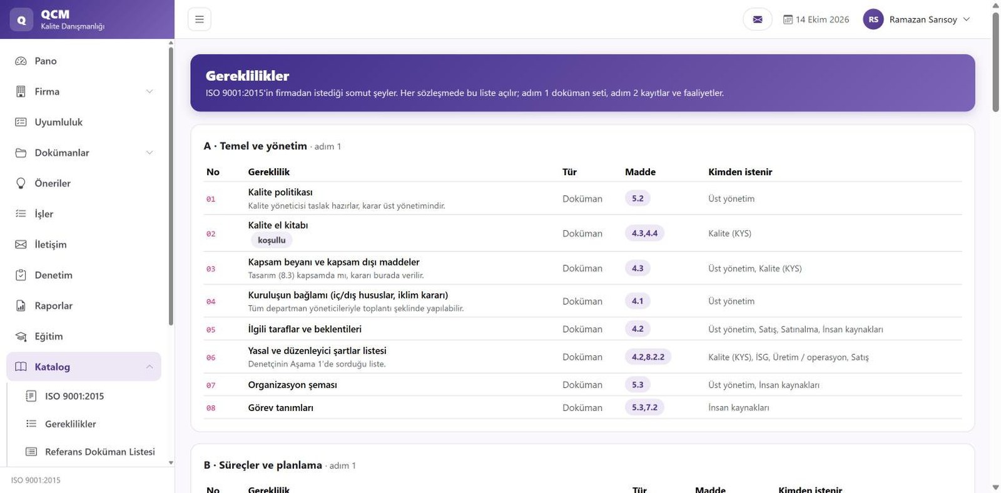Open Öneriler lightbulb icon in sidebar
This screenshot has height=493, width=1001.
pyautogui.click(x=21, y=183)
